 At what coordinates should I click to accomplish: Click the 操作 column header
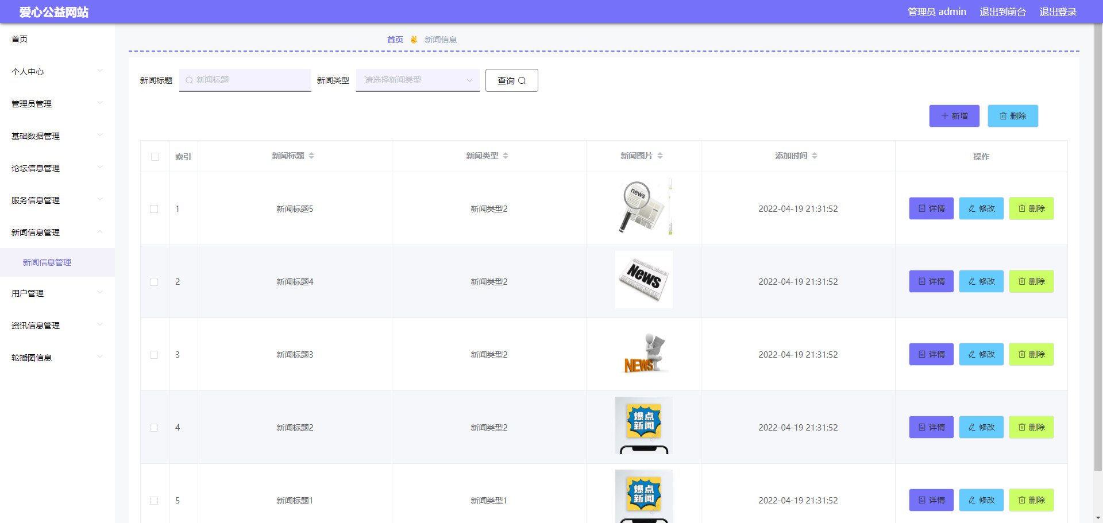pos(981,157)
